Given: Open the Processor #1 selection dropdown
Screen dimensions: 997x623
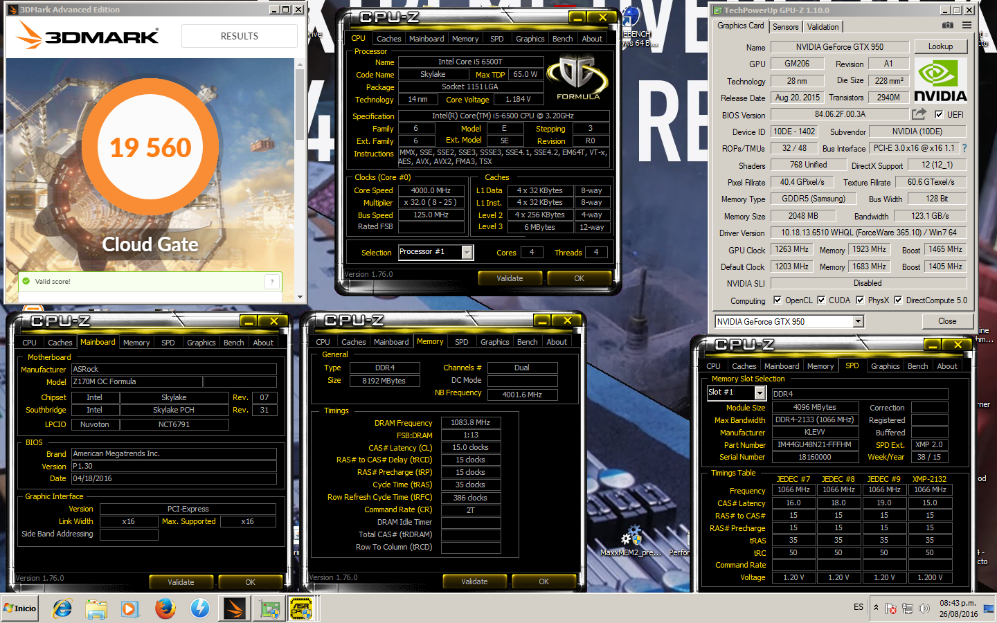Looking at the screenshot, I should [x=467, y=253].
